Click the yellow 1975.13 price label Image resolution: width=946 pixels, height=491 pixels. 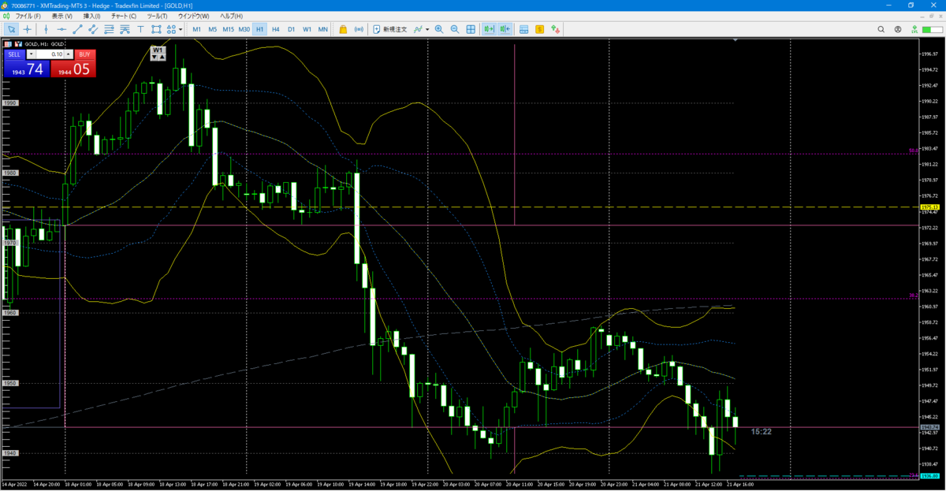click(x=931, y=207)
